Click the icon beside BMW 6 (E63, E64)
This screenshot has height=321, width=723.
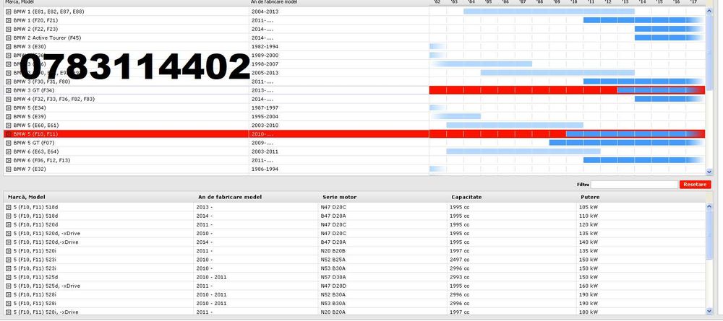pyautogui.click(x=8, y=151)
